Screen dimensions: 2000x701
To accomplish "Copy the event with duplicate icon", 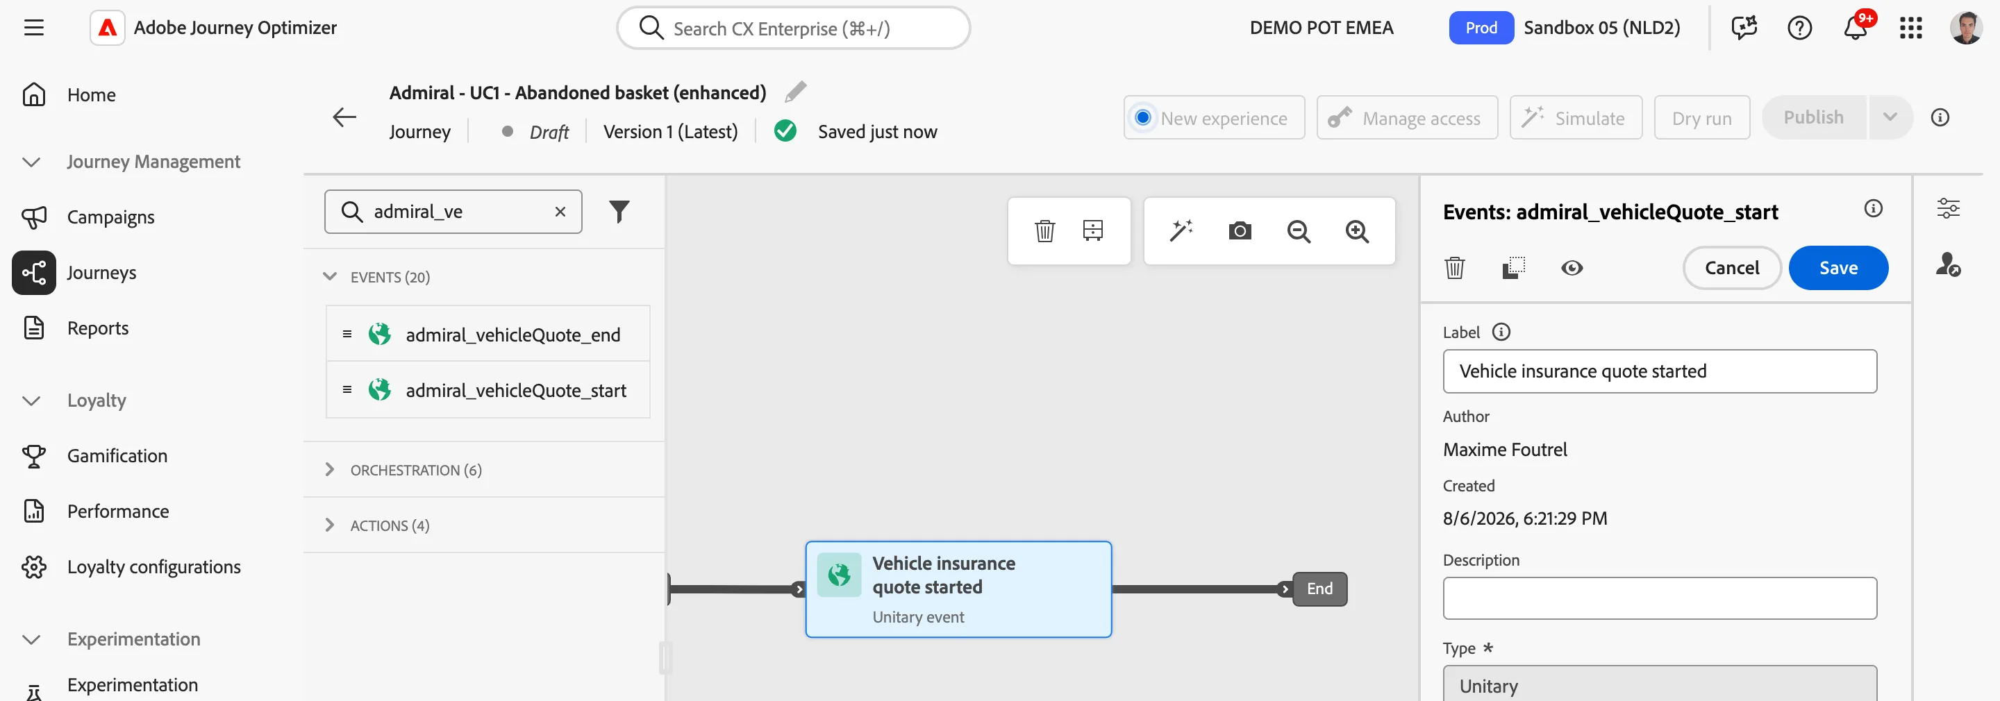I will click(1513, 268).
